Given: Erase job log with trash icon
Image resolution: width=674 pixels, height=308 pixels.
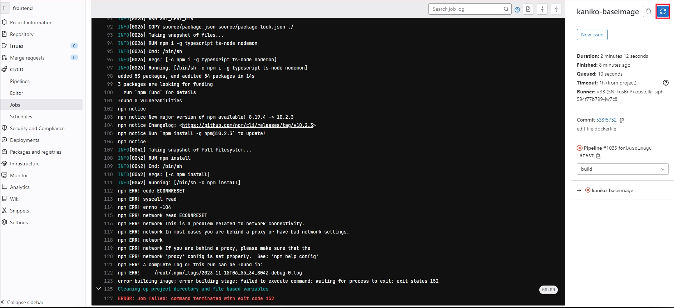Looking at the screenshot, I should pos(649,11).
